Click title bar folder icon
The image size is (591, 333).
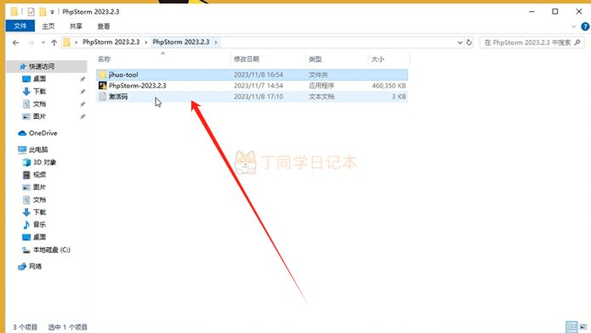(14, 12)
